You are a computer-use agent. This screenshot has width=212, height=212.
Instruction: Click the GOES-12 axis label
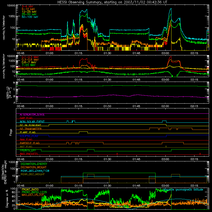point(9,92)
